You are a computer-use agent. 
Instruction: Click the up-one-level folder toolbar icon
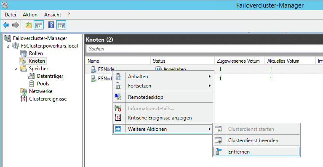(29, 25)
